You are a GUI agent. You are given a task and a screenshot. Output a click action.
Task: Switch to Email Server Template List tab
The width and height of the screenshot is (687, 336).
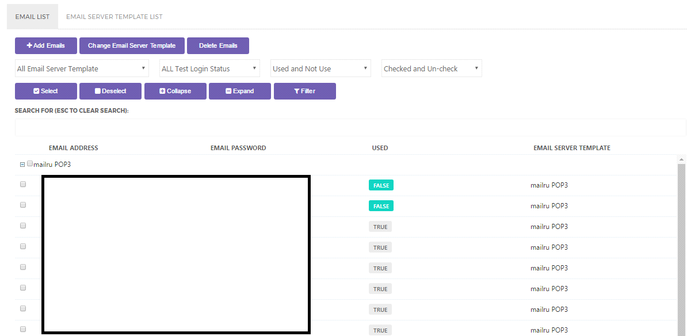pos(114,17)
